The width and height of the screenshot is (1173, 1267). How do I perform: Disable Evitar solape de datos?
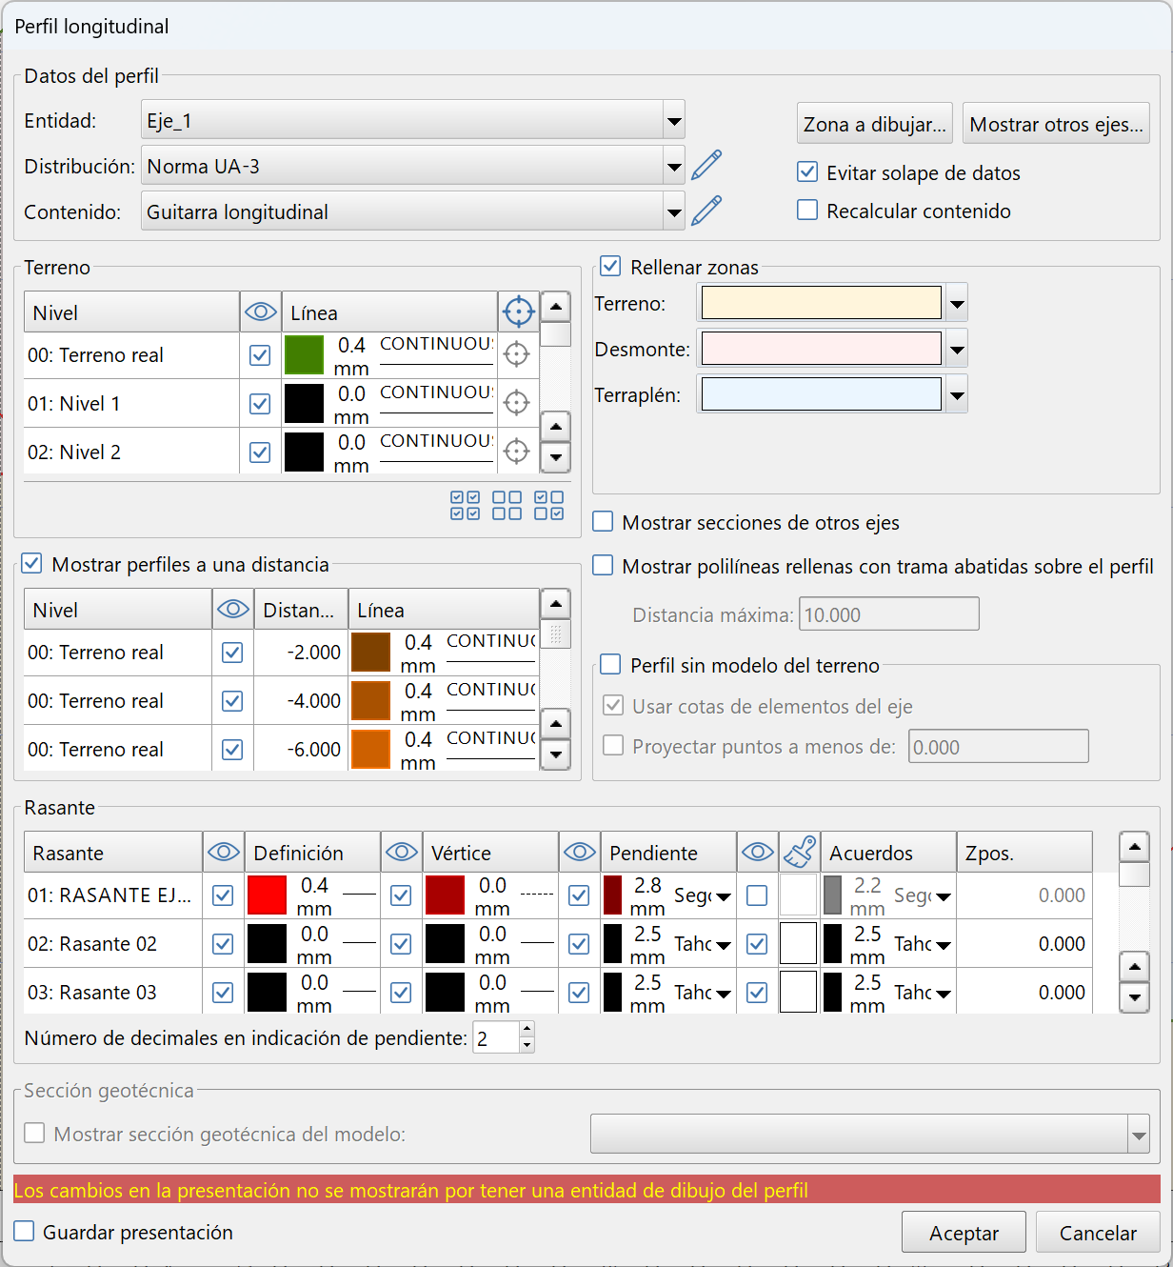click(807, 172)
